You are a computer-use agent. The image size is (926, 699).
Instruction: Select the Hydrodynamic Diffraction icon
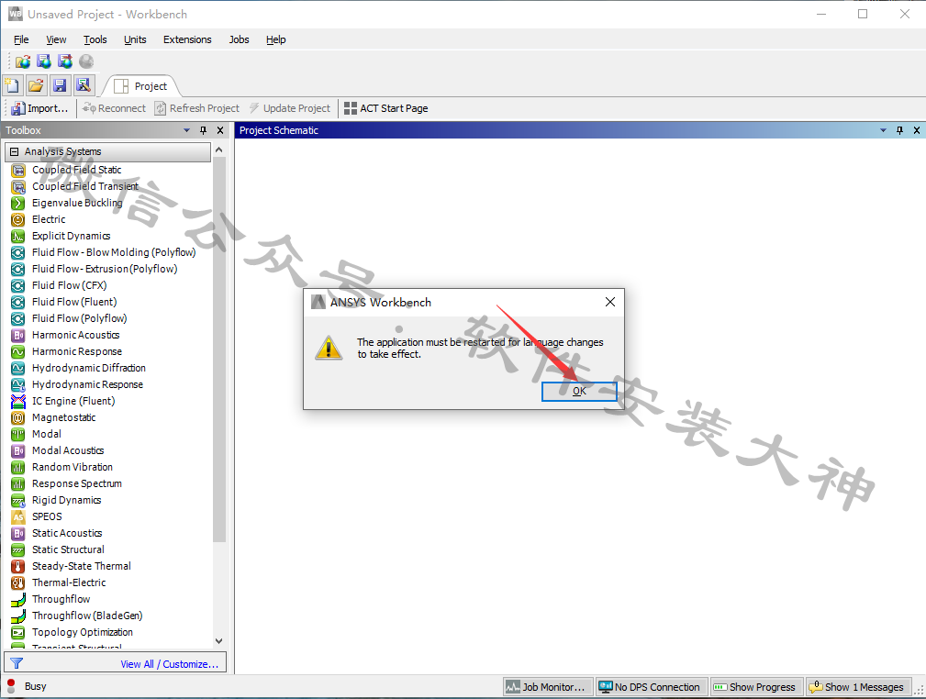[18, 369]
